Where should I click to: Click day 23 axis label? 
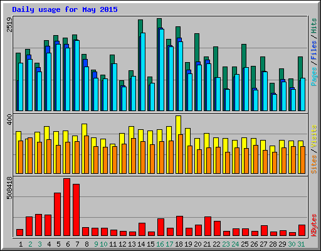tap(226, 244)
